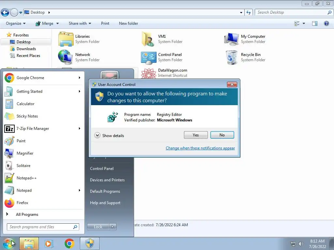334x250 pixels.
Task: Open All Programs list
Action: (27, 215)
